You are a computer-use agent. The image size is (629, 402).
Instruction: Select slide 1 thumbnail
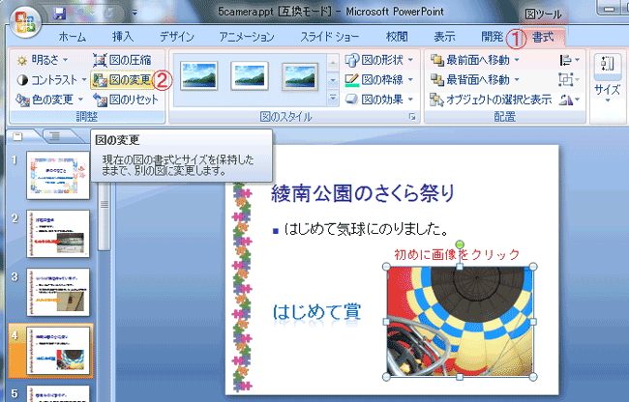58,175
